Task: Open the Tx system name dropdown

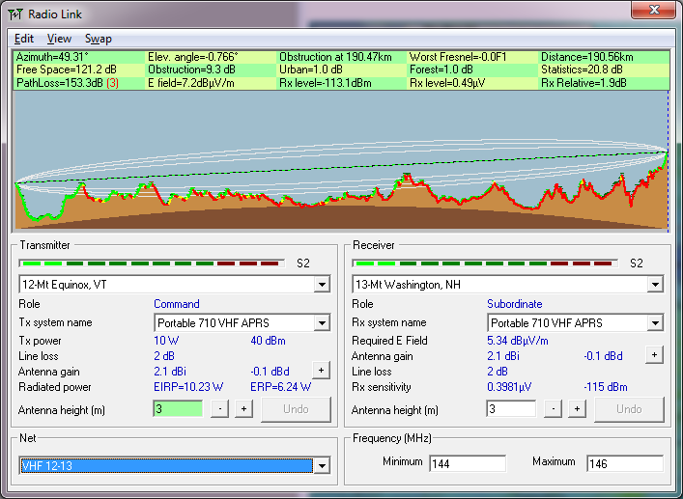Action: [322, 323]
